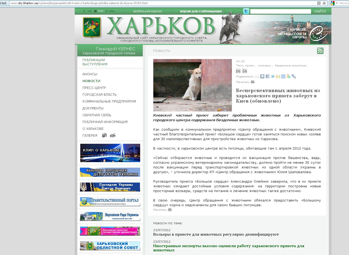Select ГОРОДСКАЯ ВЛАСТЬ in left menu
This screenshot has height=255, width=349.
[x=100, y=94]
